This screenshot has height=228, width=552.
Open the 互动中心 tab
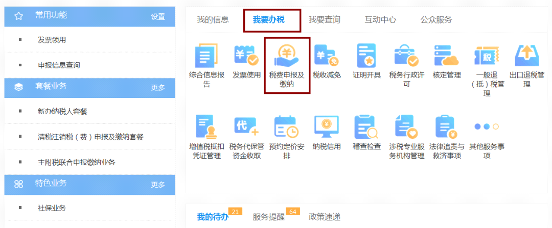380,20
